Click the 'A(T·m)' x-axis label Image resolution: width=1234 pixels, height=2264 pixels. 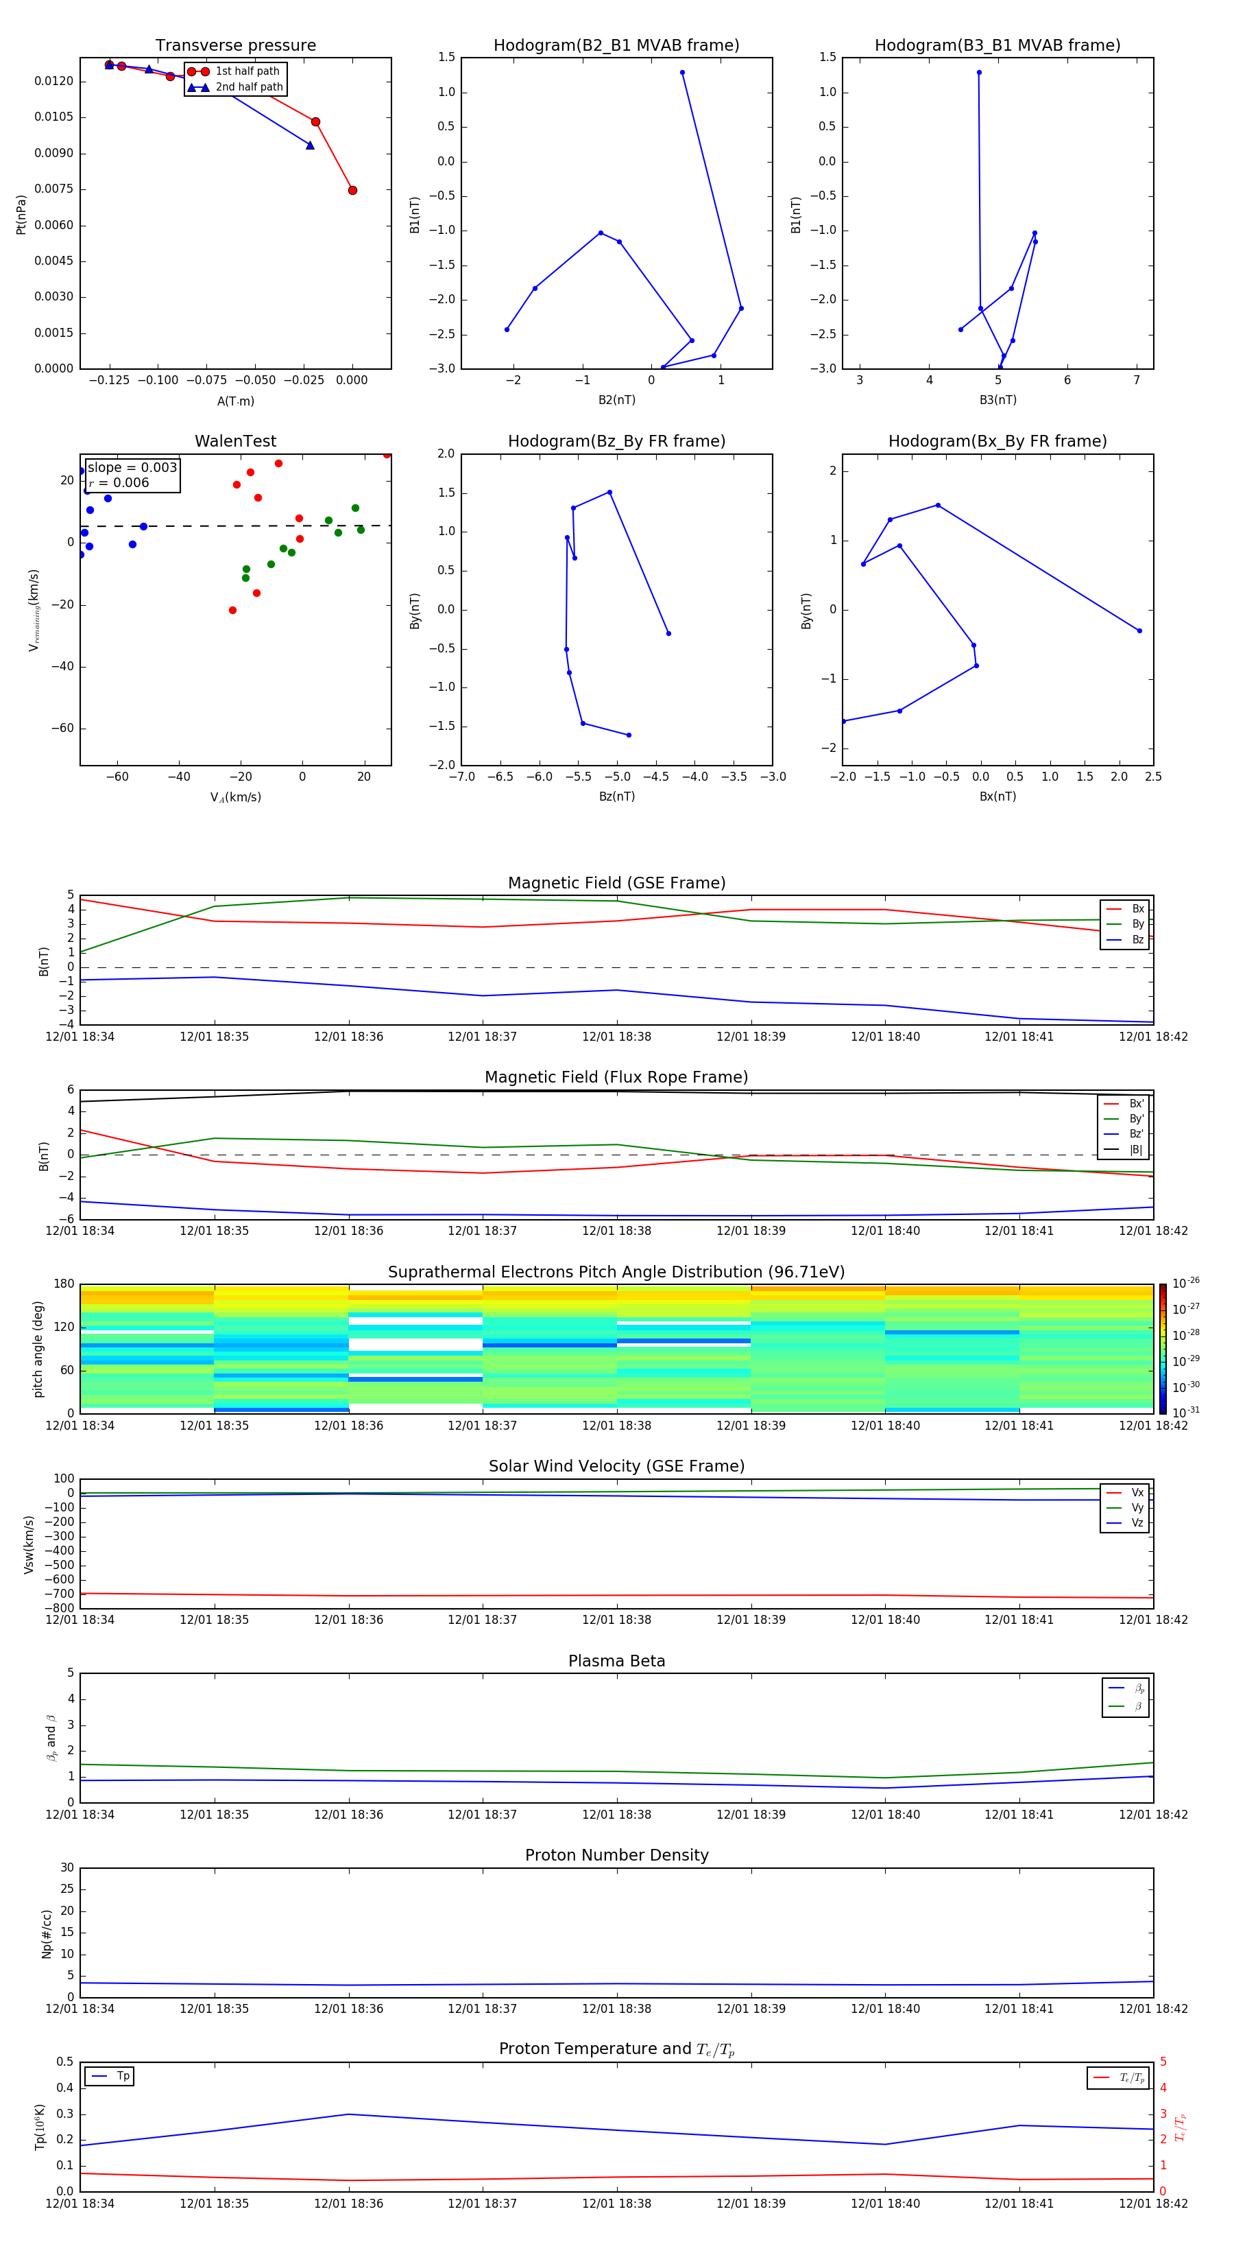point(235,401)
